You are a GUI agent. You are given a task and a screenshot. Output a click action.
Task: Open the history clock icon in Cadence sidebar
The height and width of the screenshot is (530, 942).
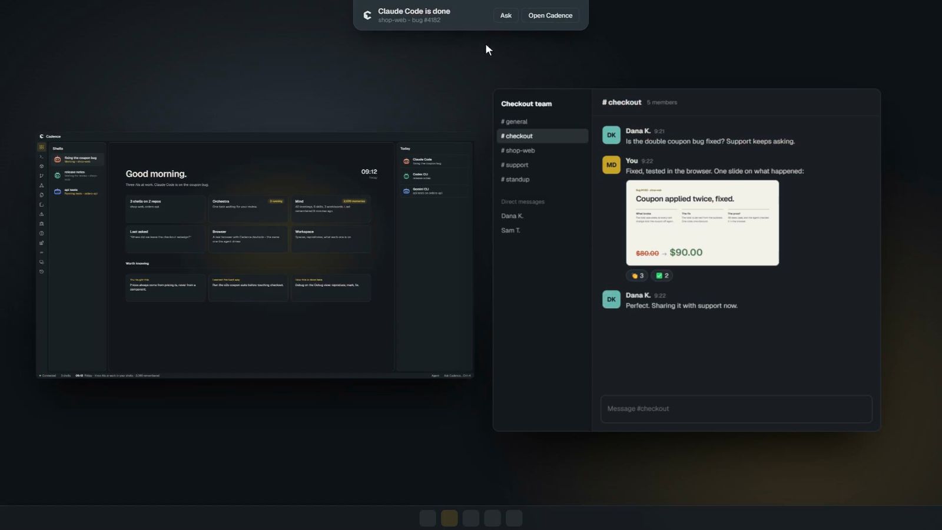pos(41,271)
